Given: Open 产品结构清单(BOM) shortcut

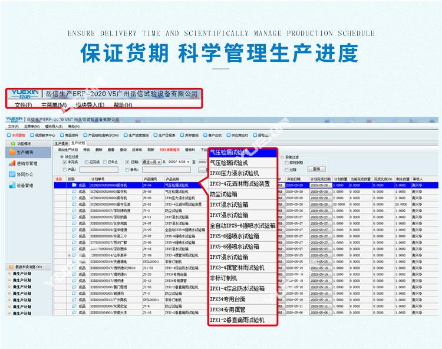Looking at the screenshot, I should click(85, 136).
